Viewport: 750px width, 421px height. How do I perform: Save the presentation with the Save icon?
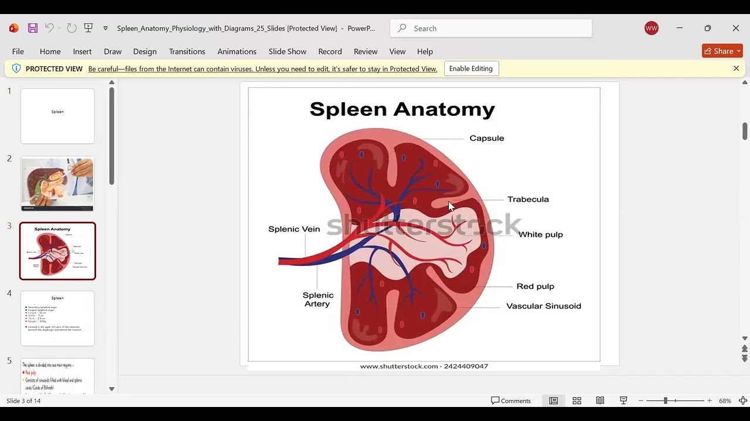pyautogui.click(x=33, y=28)
